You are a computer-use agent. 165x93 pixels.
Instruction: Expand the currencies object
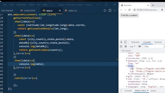coord(127,58)
